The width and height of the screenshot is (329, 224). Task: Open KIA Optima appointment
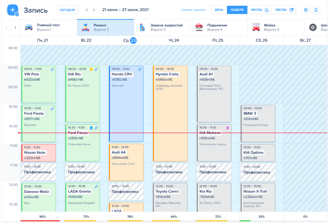coord(258,153)
